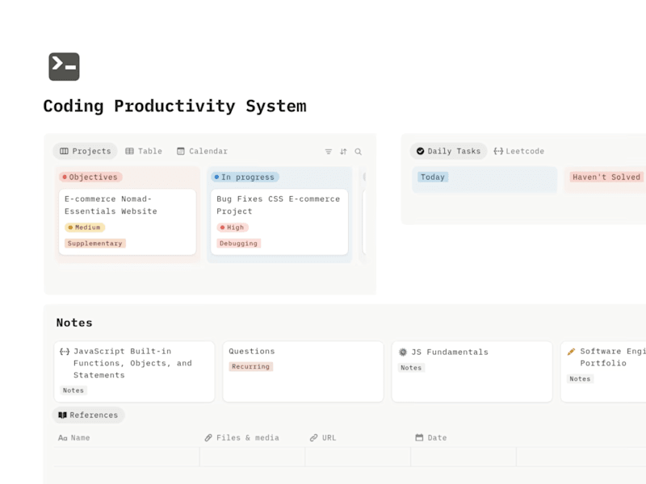Open the filter icon in Projects toolbar
This screenshot has width=646, height=484.
pyautogui.click(x=329, y=152)
